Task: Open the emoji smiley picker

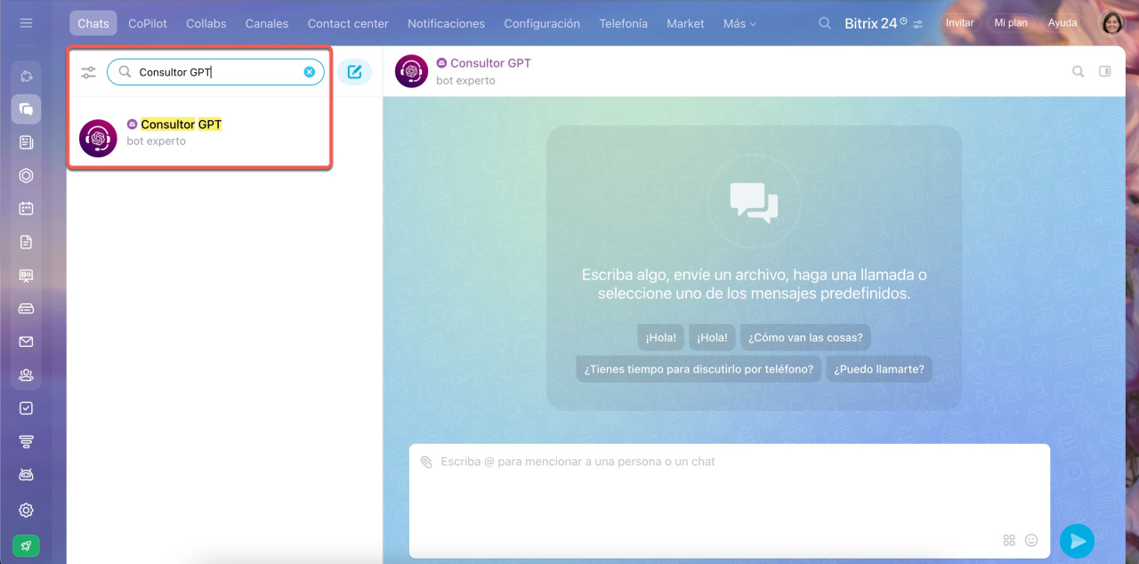Action: pyautogui.click(x=1031, y=540)
